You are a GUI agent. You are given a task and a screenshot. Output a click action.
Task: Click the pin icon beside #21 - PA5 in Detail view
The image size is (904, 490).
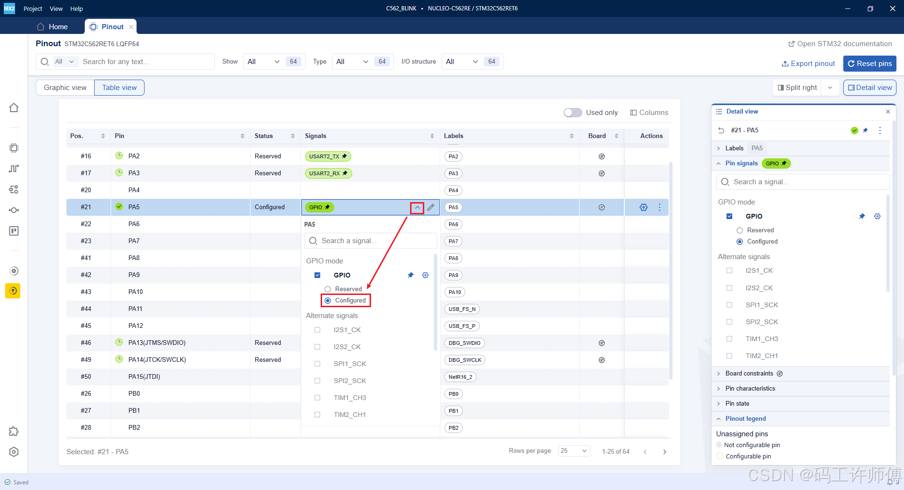[x=865, y=131]
